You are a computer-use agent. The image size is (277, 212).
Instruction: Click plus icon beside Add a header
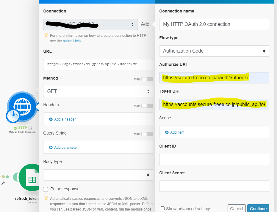(x=51, y=119)
